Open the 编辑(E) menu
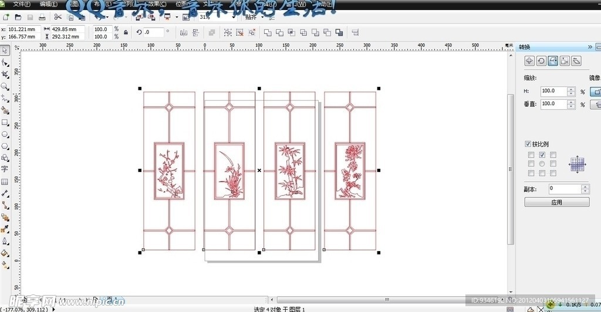The height and width of the screenshot is (312, 601). [49, 4]
